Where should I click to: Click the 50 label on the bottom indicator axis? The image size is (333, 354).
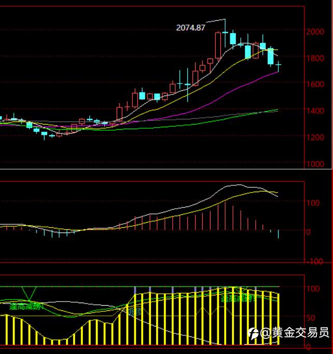click(x=311, y=318)
